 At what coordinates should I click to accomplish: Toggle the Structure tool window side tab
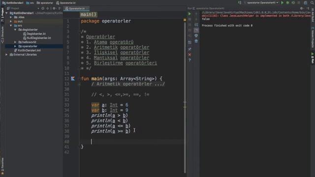point(2,35)
